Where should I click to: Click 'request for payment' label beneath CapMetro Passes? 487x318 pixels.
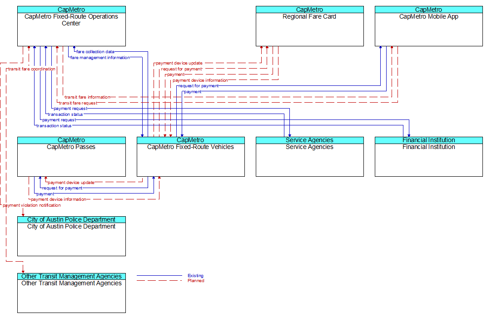click(62, 188)
